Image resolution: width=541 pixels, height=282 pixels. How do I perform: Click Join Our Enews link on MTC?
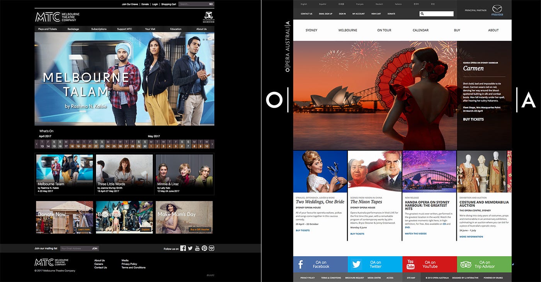(x=130, y=4)
